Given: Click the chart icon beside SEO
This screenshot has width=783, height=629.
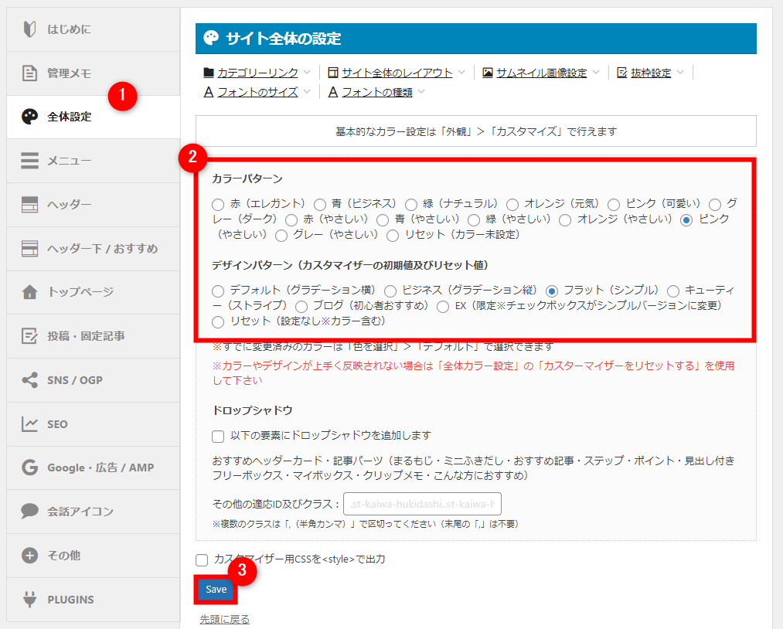Looking at the screenshot, I should tap(29, 423).
